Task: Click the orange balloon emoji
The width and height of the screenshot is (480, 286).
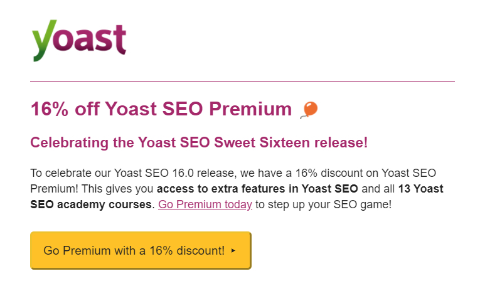Action: [x=309, y=110]
